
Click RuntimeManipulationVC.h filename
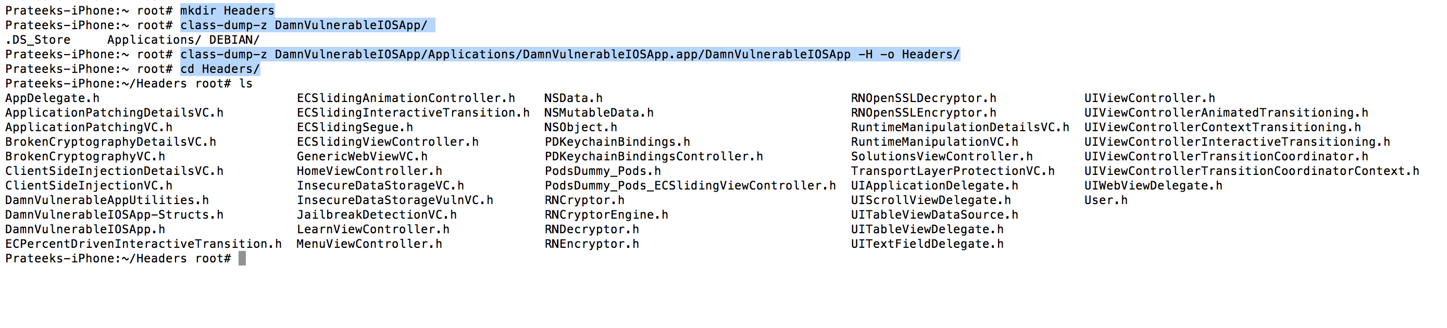[x=934, y=142]
